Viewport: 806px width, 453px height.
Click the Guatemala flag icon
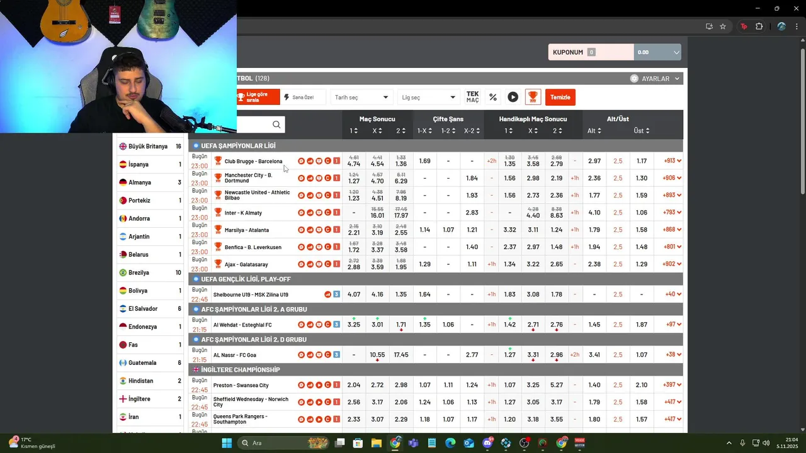coord(123,362)
